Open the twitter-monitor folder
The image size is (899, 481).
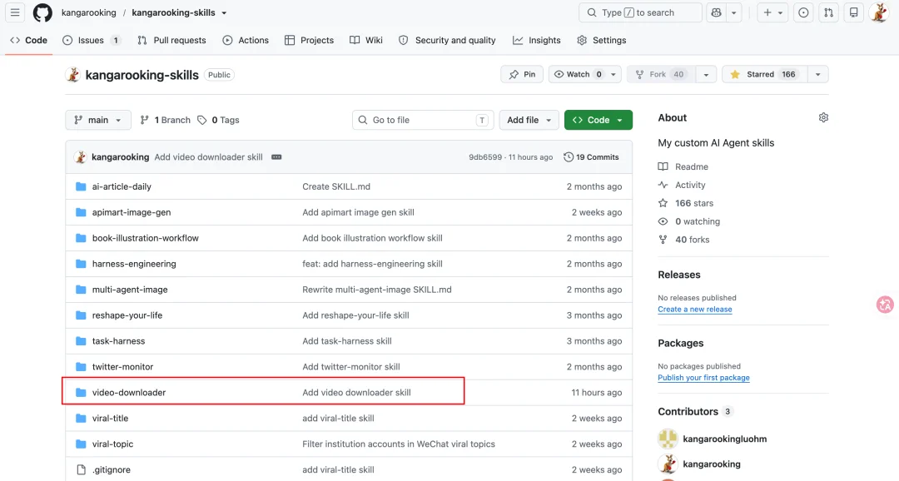coord(122,367)
